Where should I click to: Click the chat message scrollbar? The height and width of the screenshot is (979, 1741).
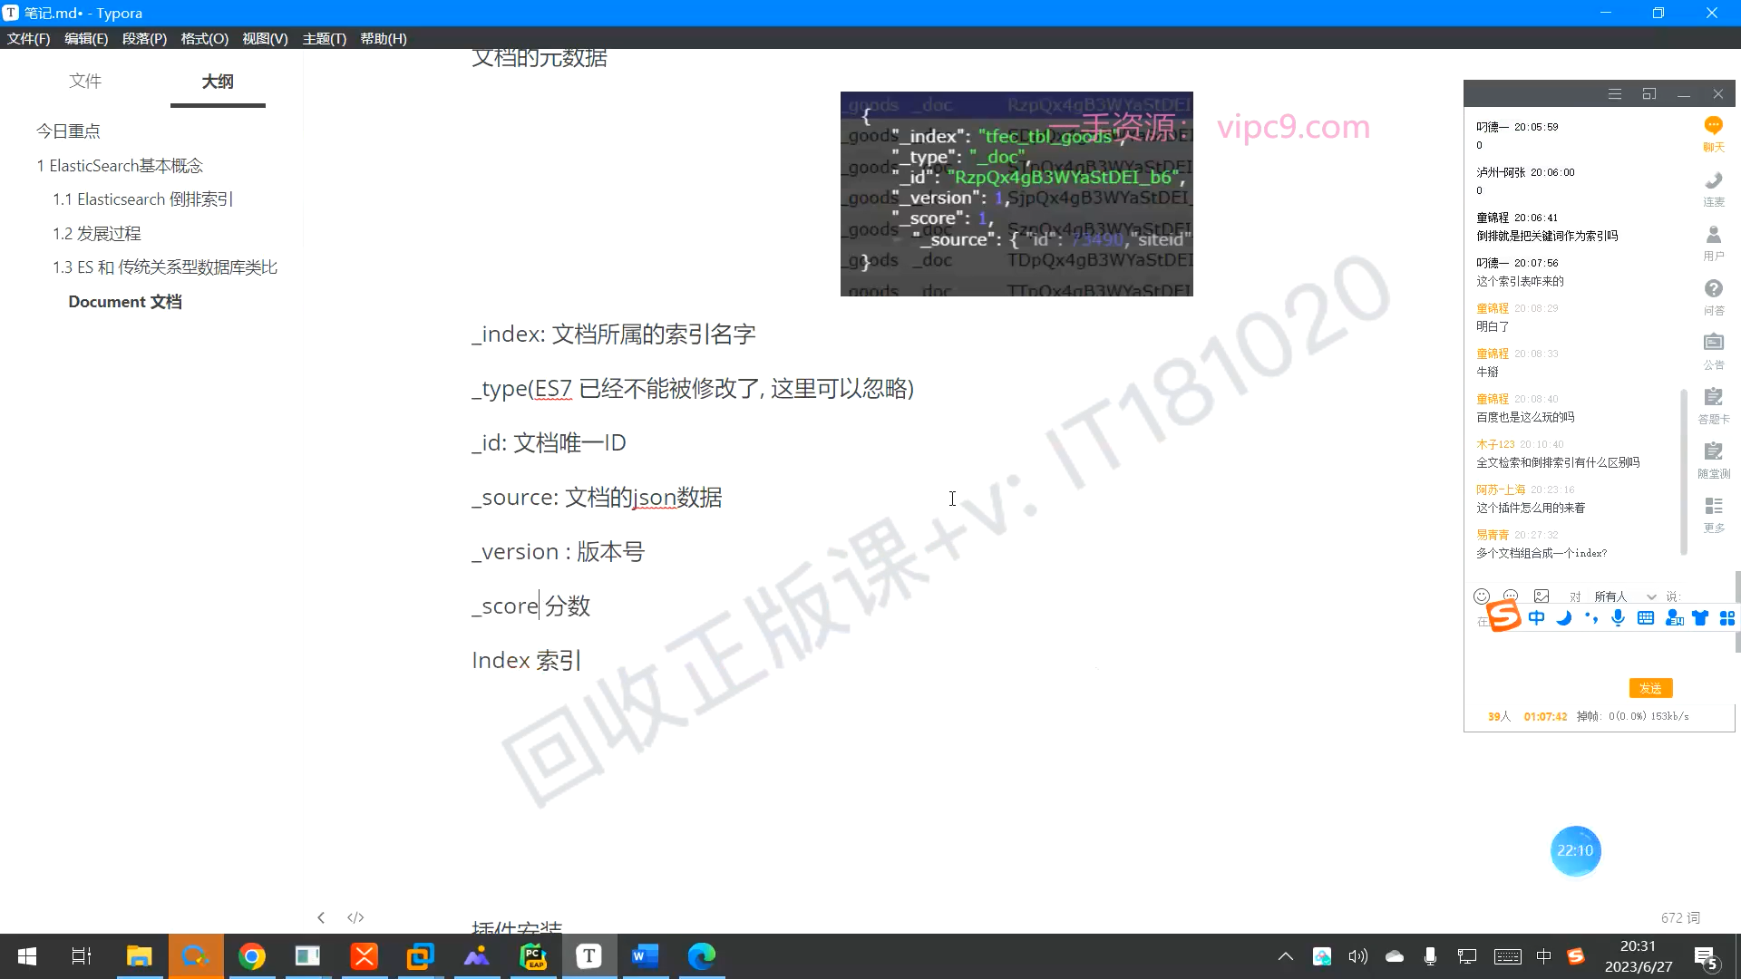pos(1683,471)
